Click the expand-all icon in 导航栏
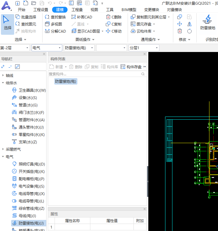 (x=3, y=67)
